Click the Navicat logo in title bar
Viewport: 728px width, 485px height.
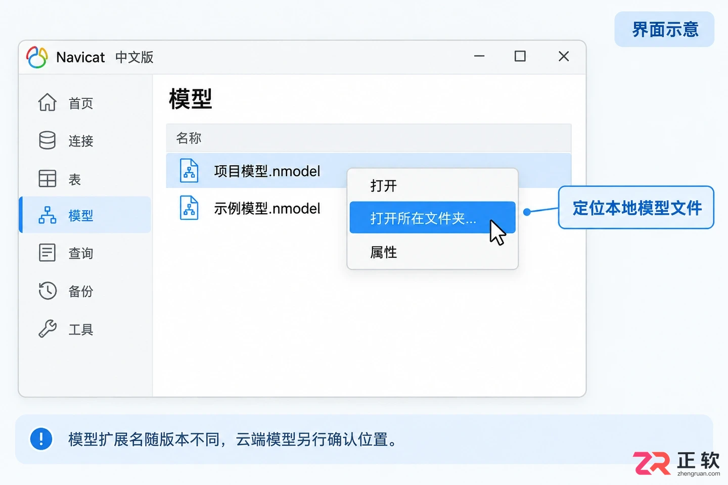coord(37,57)
